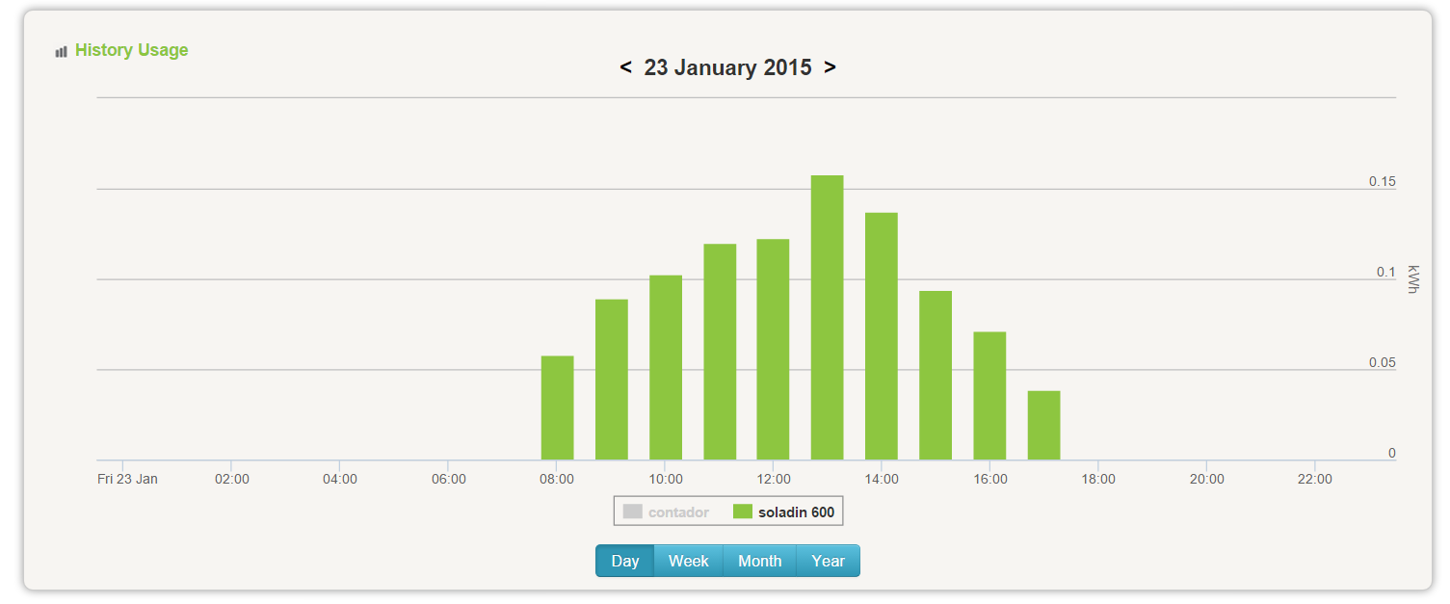Click the History Usage bar chart icon

pos(62,51)
